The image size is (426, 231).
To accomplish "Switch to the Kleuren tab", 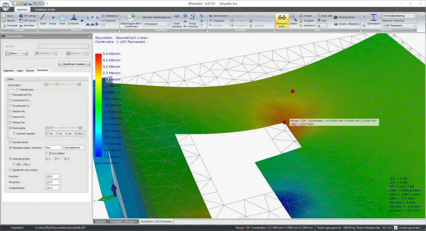I will coord(30,71).
